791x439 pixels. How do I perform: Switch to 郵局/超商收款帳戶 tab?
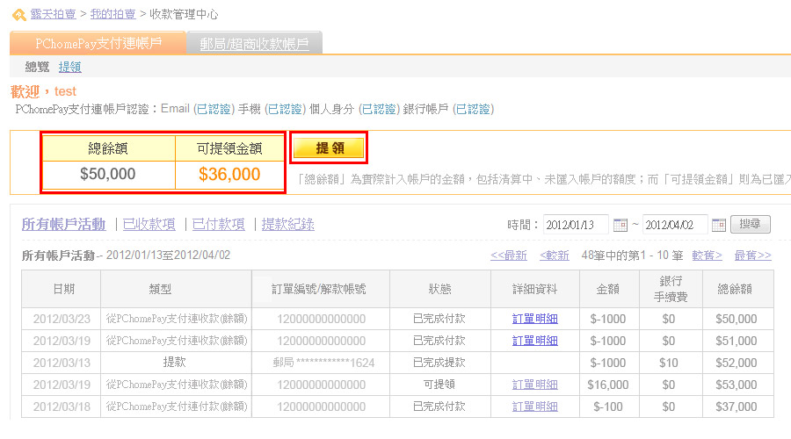tap(254, 43)
